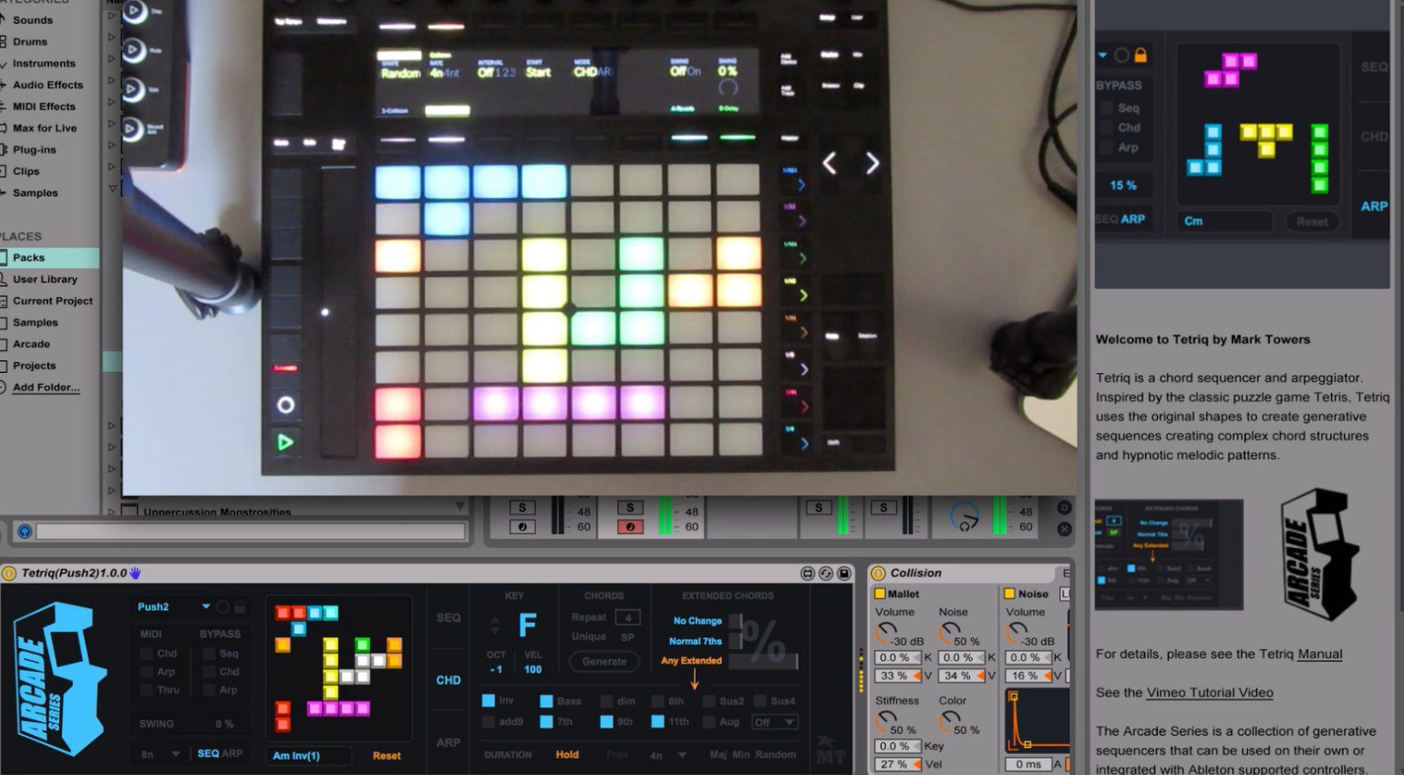Check the add9 chord checkbox
Viewport: 1404px width, 775px height.
point(488,721)
